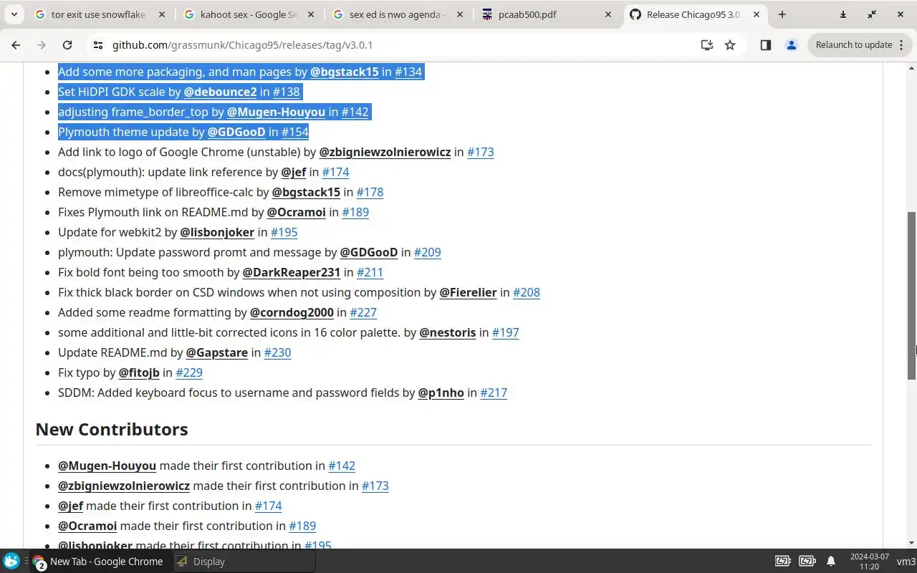Visit @corndog2000 profile

[292, 312]
